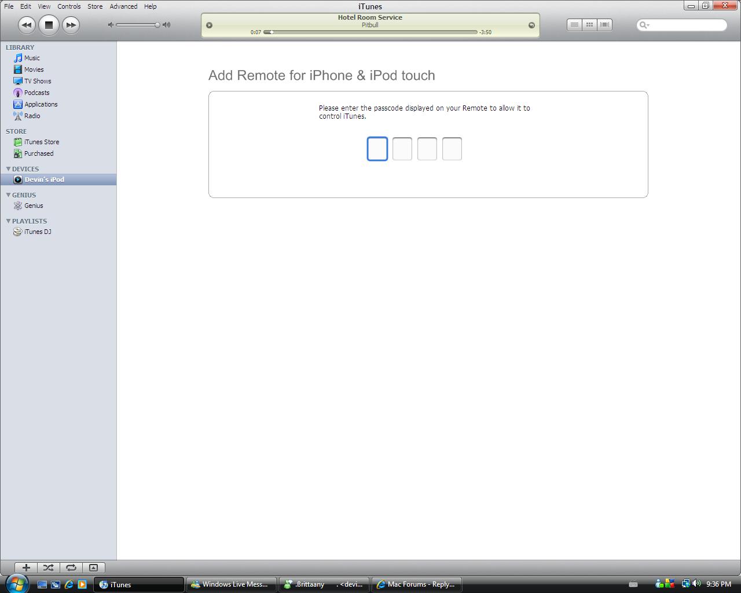
Task: Adjust the iTunes volume slider
Action: point(138,25)
